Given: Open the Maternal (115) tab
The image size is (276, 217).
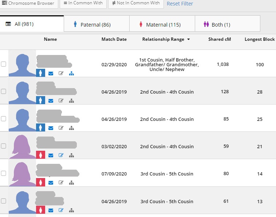Looking at the screenshot, I should 162,24.
